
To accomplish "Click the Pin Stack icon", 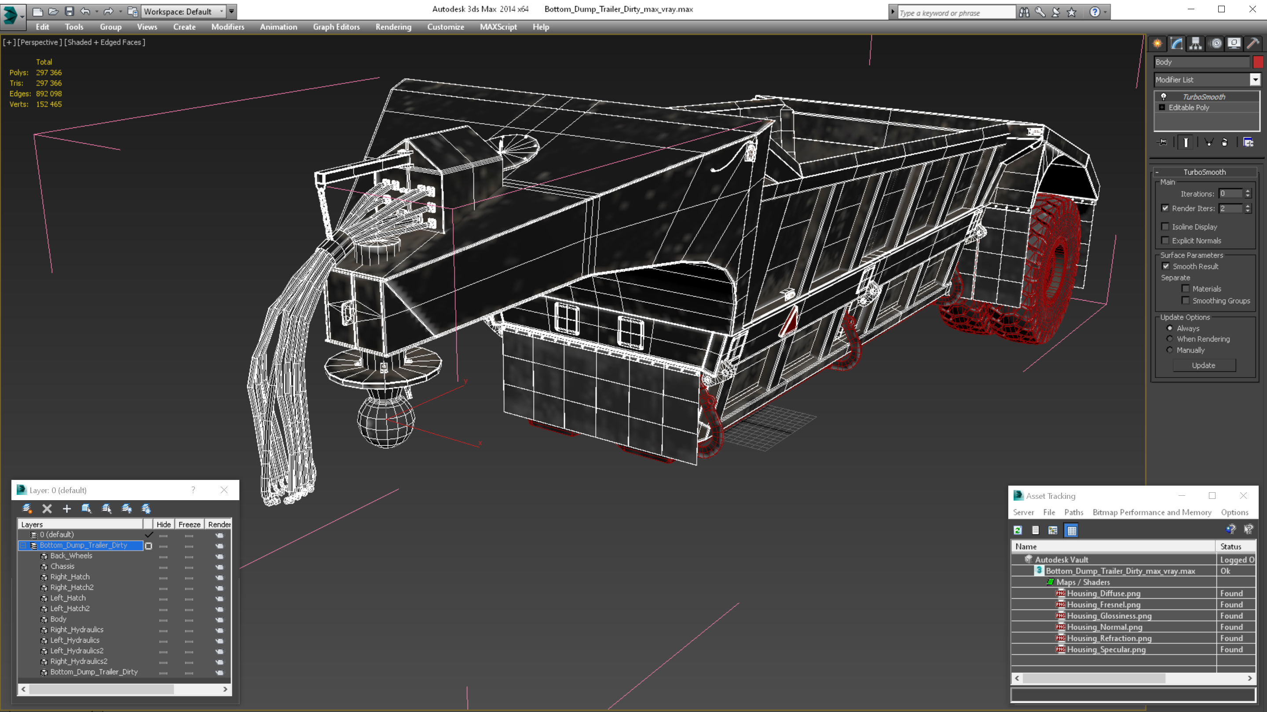I will coord(1162,142).
